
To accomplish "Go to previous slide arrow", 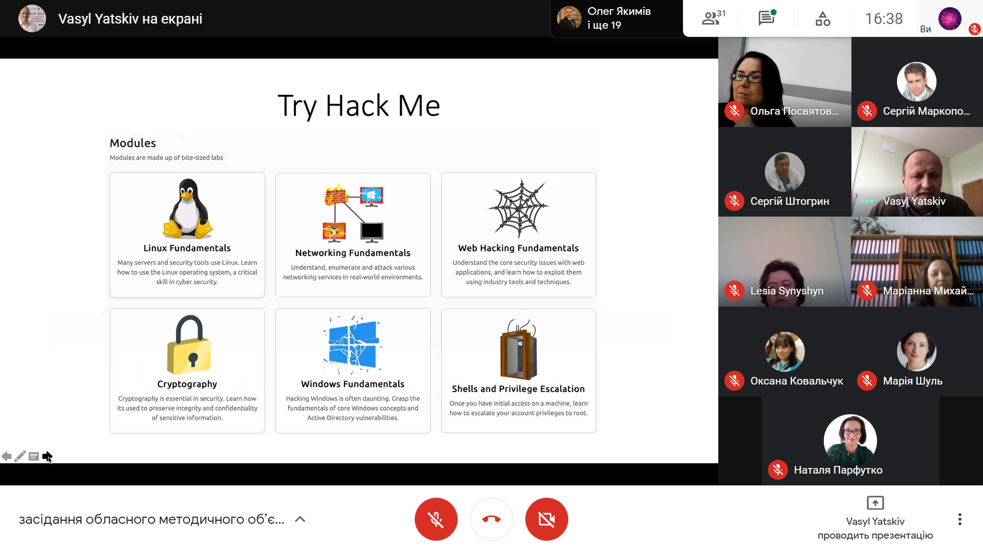I will 6,456.
